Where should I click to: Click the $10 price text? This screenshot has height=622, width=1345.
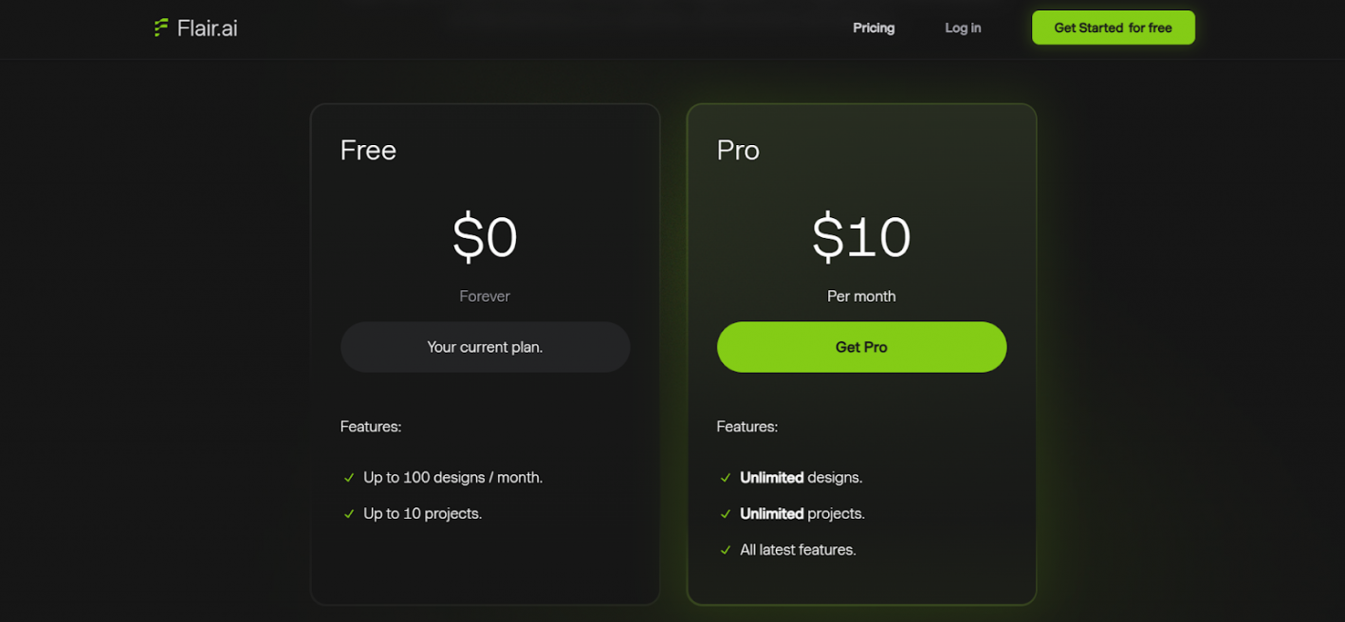[x=861, y=237]
